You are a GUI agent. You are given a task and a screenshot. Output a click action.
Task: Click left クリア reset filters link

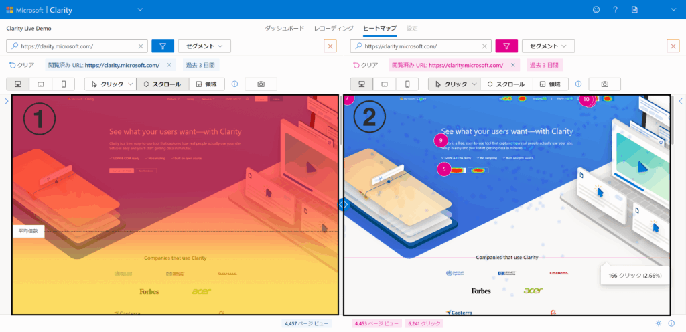point(22,65)
